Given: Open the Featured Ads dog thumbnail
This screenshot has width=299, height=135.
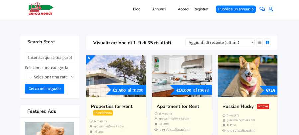Looking at the screenshot, I should tap(50, 128).
